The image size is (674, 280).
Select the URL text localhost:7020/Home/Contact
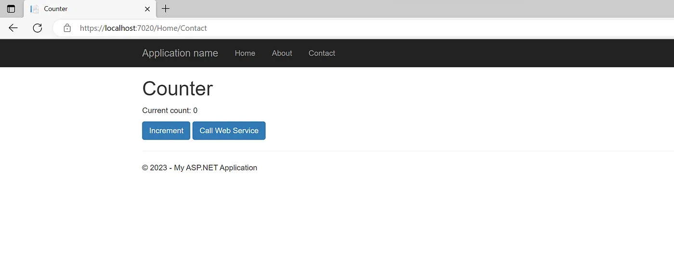143,28
